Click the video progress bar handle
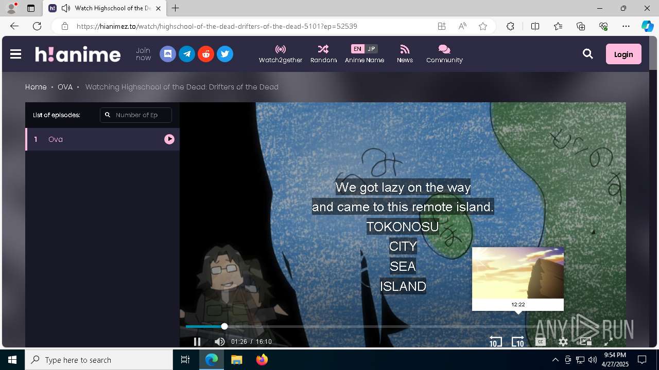This screenshot has height=370, width=659. pos(224,326)
